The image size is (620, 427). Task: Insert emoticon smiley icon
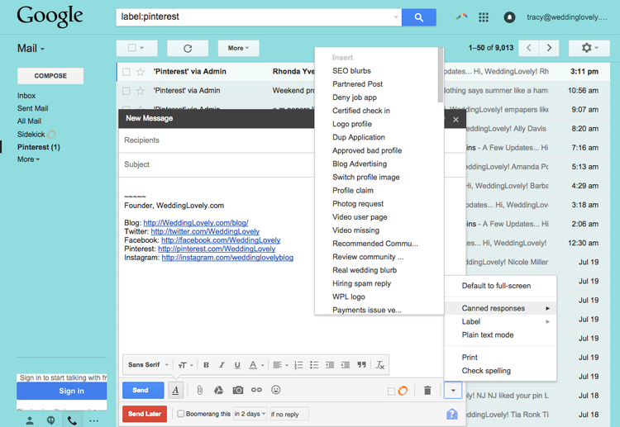pyautogui.click(x=275, y=390)
